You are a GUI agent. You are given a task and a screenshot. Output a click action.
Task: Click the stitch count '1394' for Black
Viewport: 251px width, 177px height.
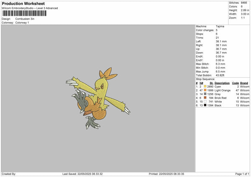click(x=210, y=106)
